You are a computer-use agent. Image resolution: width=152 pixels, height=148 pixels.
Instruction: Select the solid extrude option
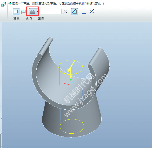(16, 11)
